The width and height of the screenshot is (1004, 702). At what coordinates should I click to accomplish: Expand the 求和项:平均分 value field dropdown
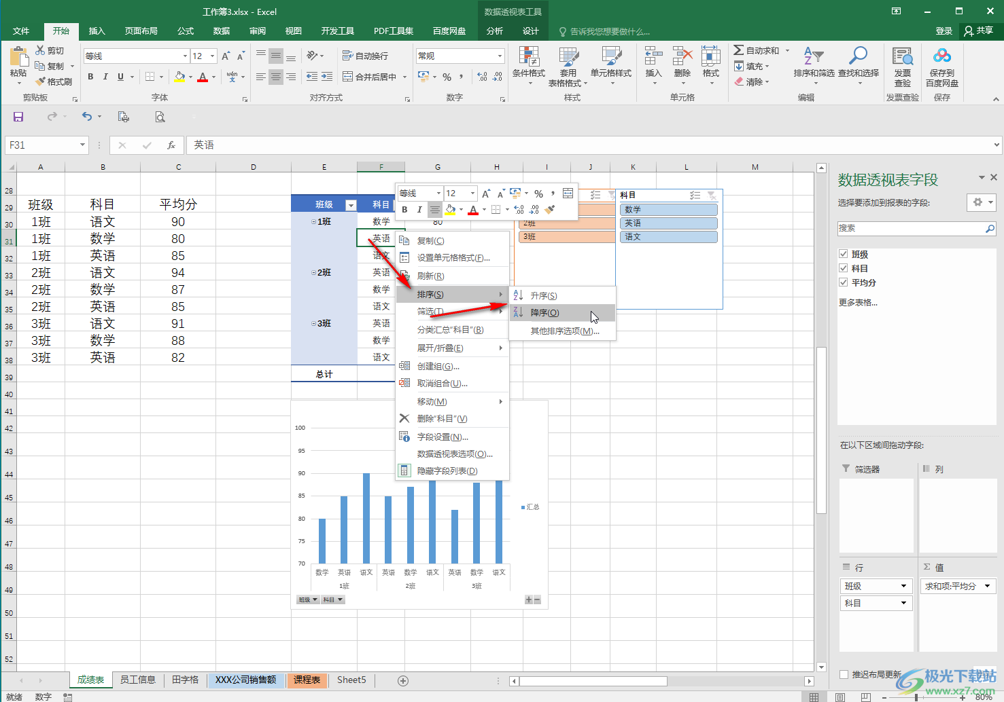point(988,586)
